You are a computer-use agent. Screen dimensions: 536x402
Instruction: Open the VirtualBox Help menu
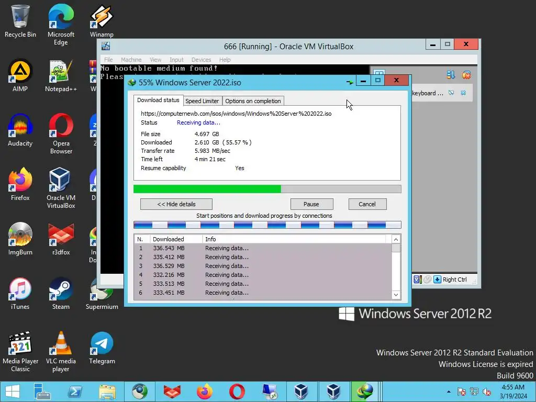coord(225,60)
